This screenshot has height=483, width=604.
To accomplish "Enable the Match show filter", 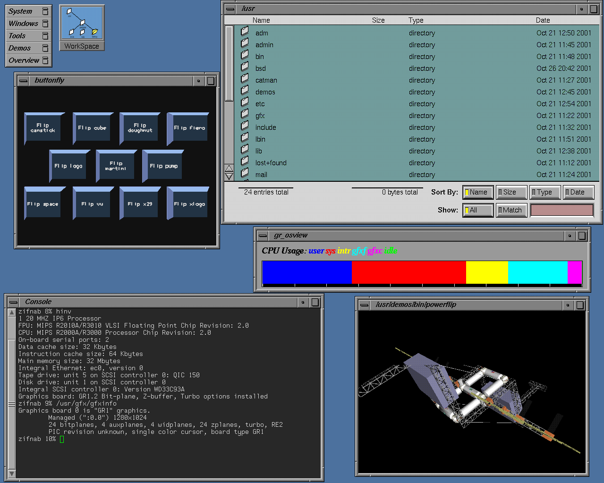I will [x=511, y=210].
